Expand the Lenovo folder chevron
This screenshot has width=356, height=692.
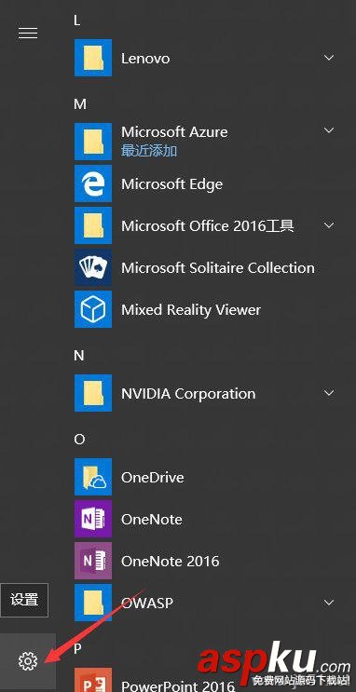click(x=329, y=58)
